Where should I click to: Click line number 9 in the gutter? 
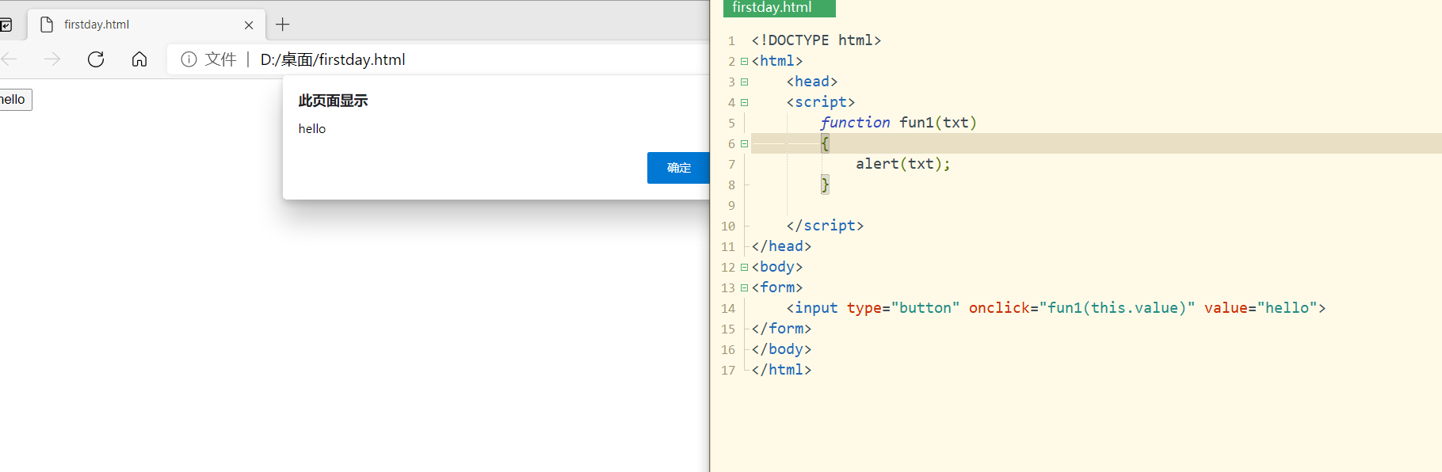point(731,206)
